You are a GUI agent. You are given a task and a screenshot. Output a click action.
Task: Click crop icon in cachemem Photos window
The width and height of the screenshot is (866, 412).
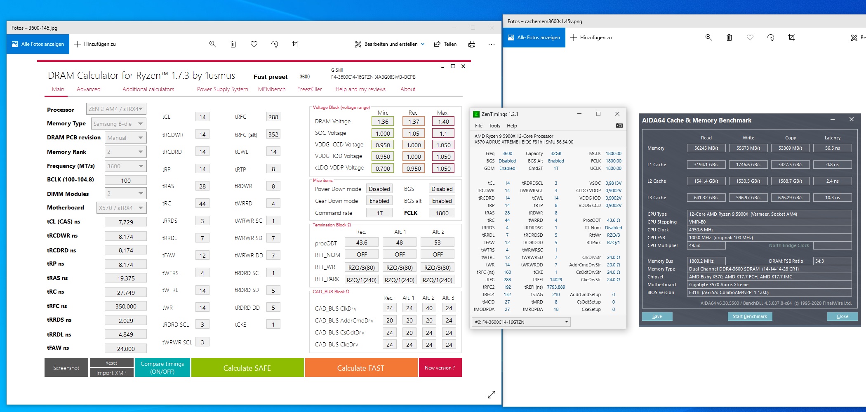(791, 38)
